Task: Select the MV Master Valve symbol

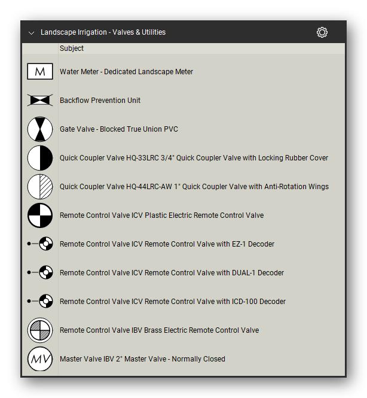Action: (40, 359)
